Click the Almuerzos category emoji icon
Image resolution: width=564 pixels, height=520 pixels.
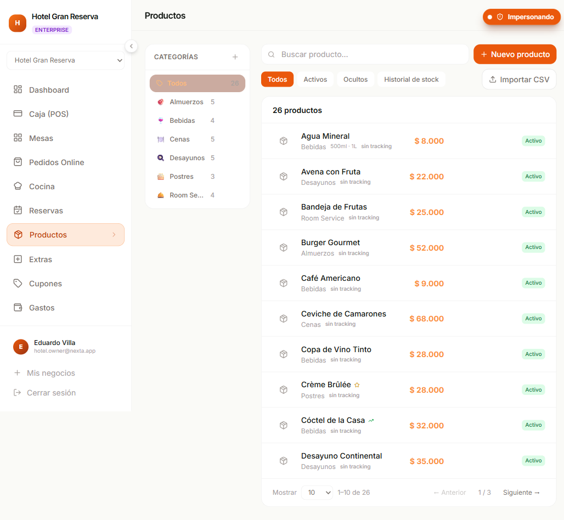160,102
